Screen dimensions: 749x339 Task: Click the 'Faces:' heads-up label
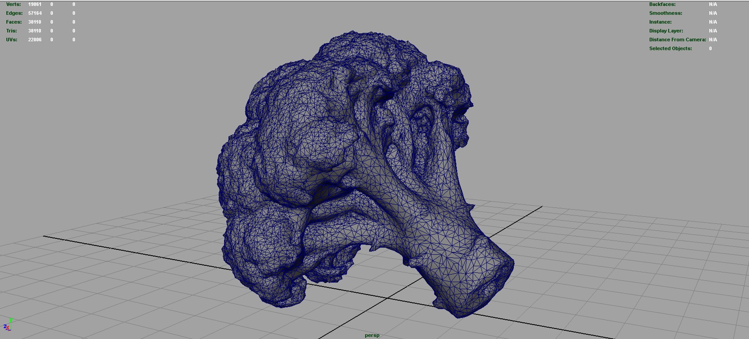[14, 22]
